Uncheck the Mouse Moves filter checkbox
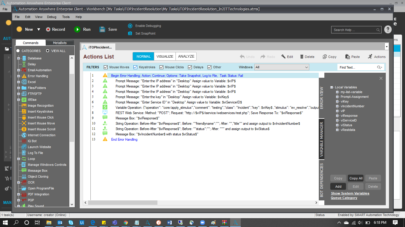The height and width of the screenshot is (227, 405). 106,67
